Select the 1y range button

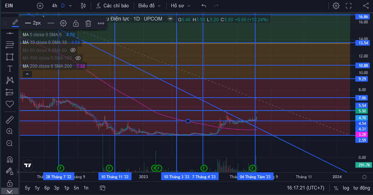[x=37, y=188]
